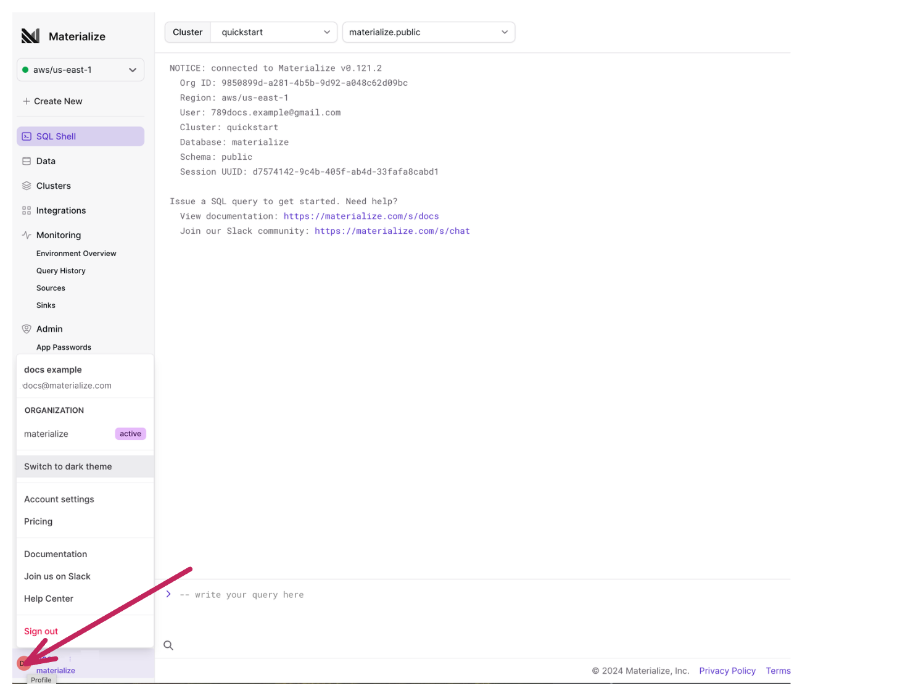Choose Documentation in the profile menu
The image size is (913, 696).
pos(55,553)
